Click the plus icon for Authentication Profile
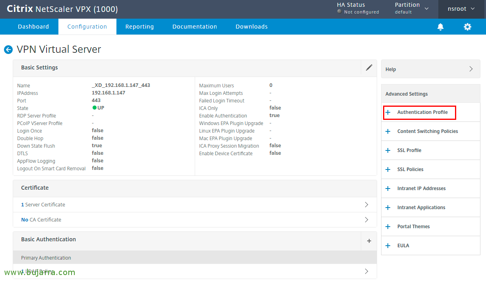This screenshot has width=486, height=281. click(x=388, y=112)
